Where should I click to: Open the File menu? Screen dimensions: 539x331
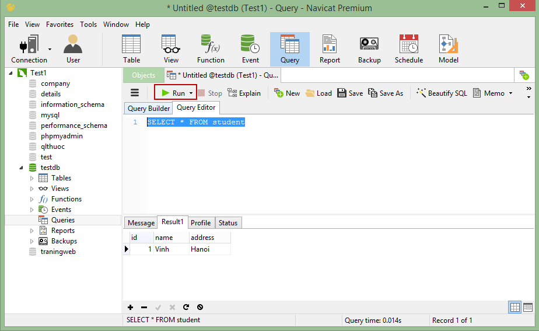[13, 25]
